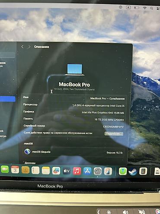Go forward with the right chevron

(29, 47)
